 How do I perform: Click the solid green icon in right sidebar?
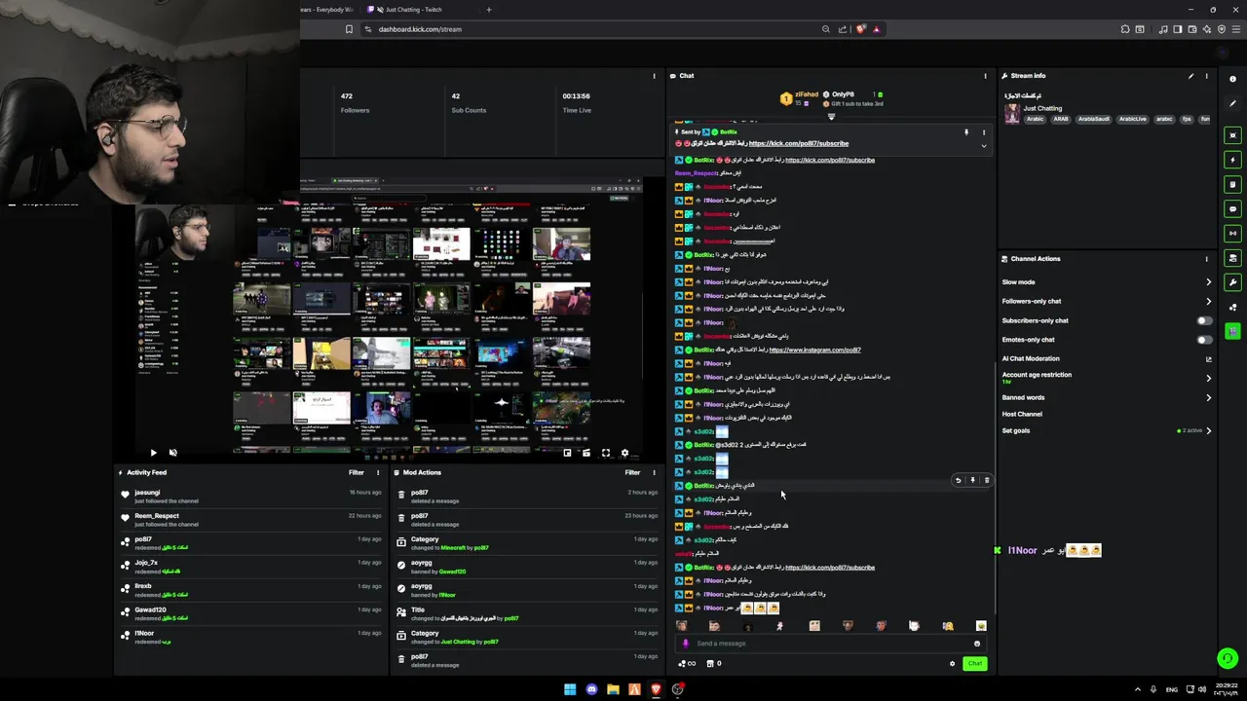pos(1232,332)
